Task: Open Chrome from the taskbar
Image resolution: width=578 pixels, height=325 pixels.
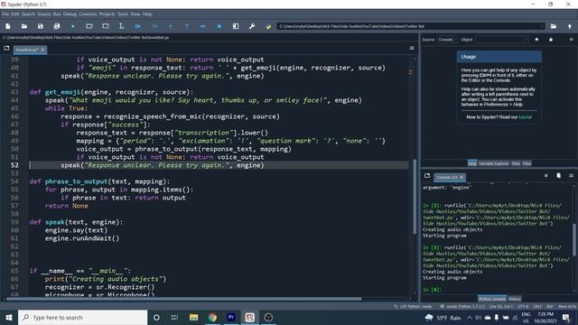Action: pos(212,317)
